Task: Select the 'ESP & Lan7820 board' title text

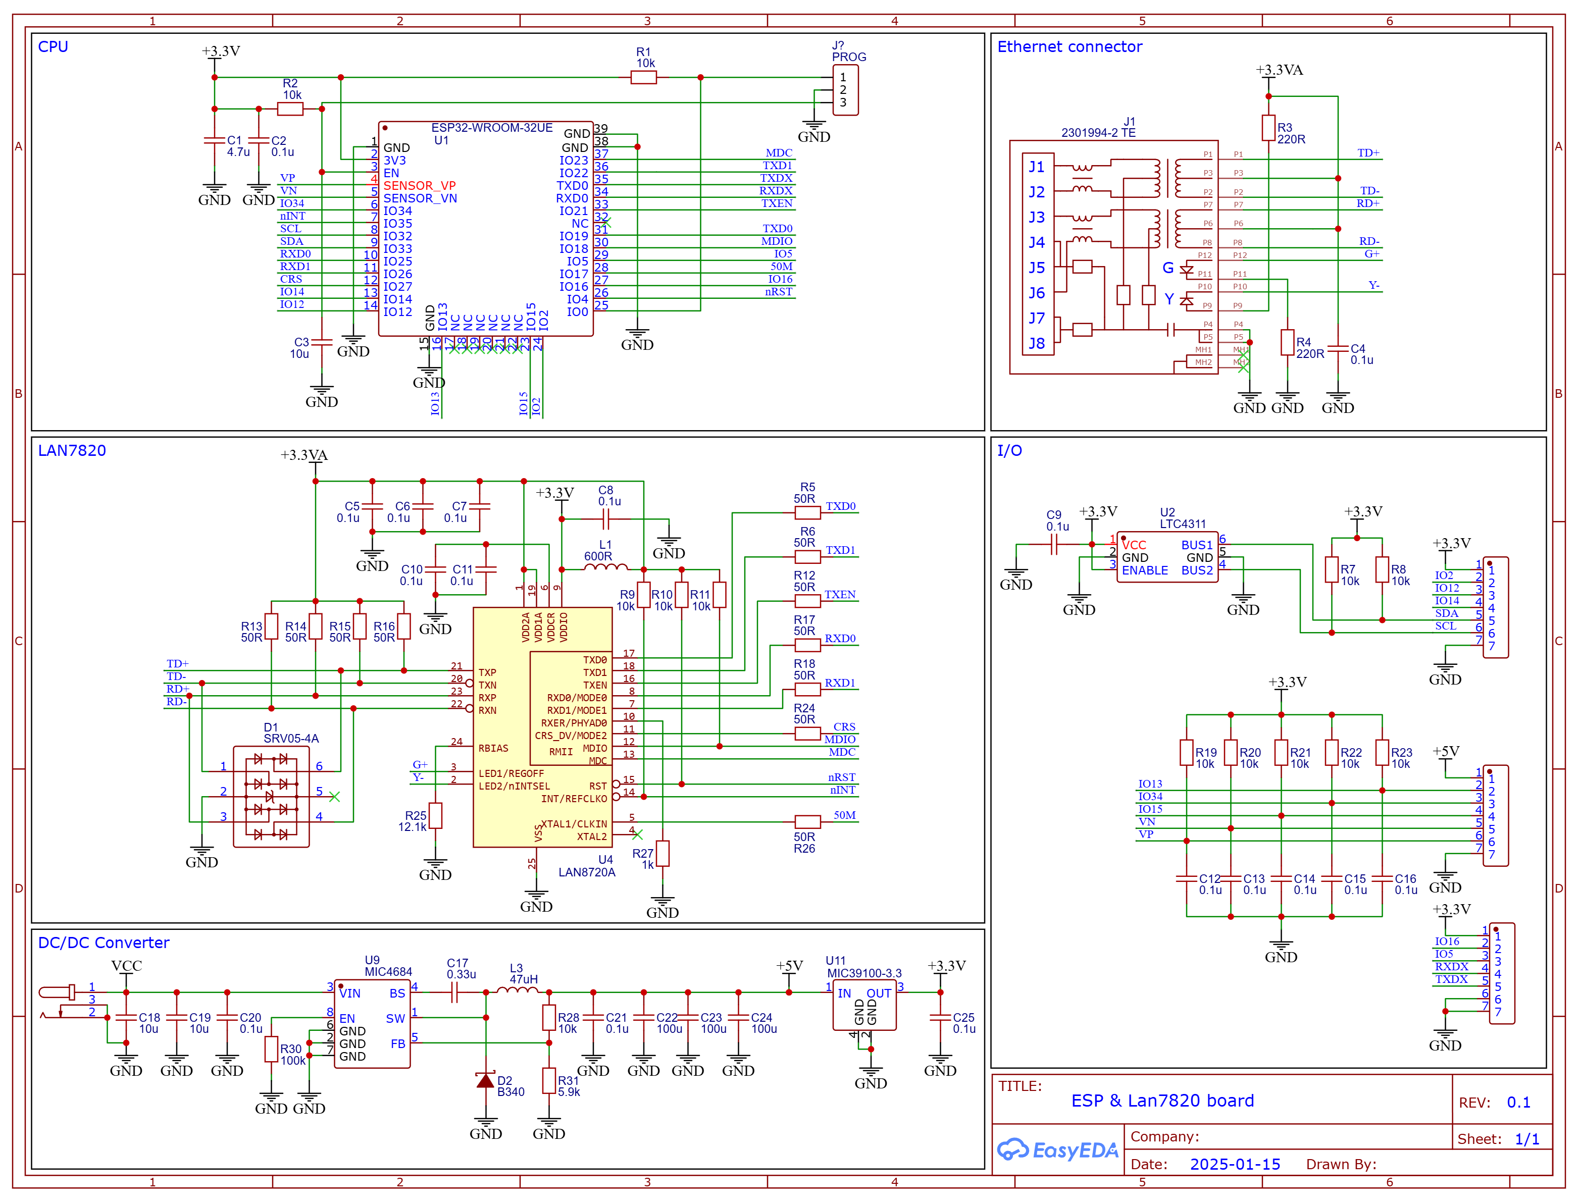Action: [x=1162, y=1101]
